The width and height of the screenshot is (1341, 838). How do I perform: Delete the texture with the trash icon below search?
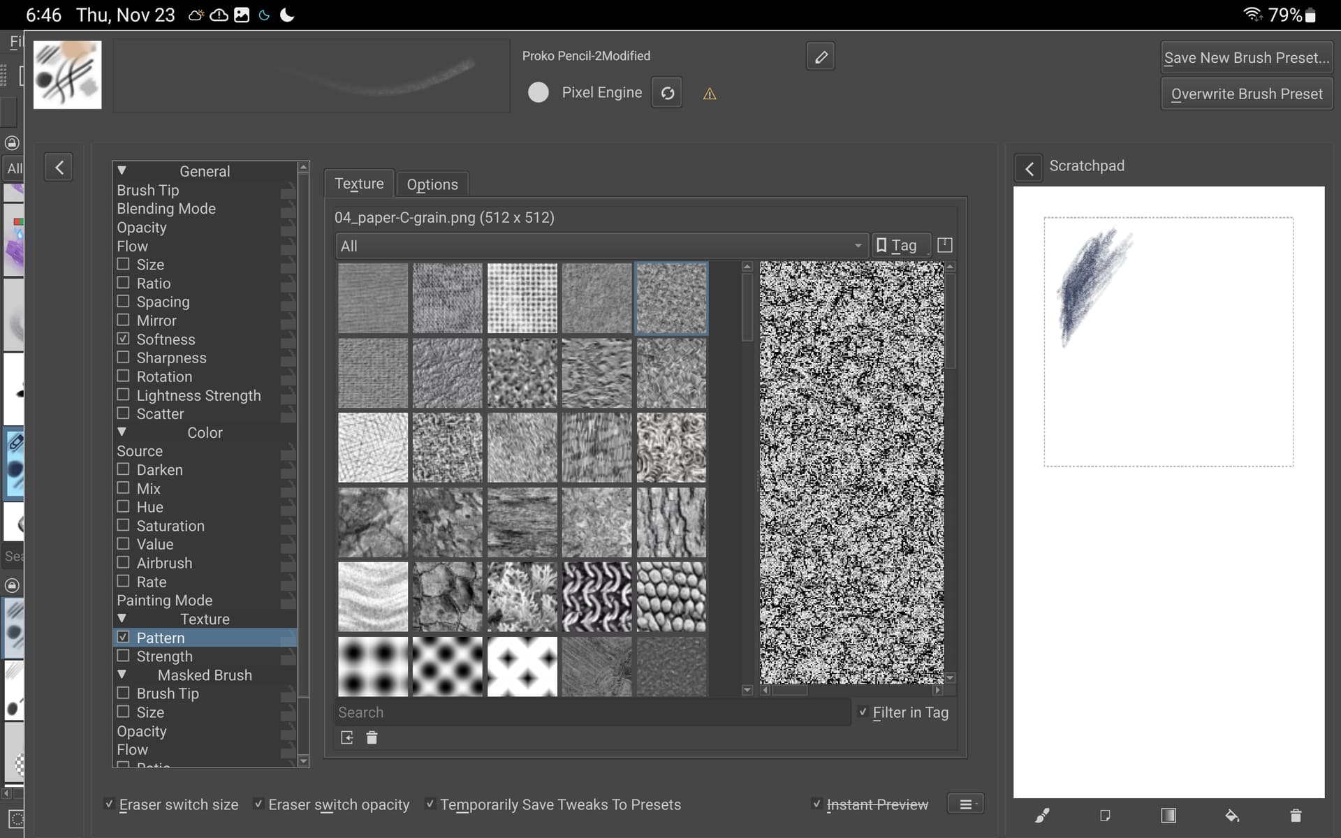[x=372, y=737]
